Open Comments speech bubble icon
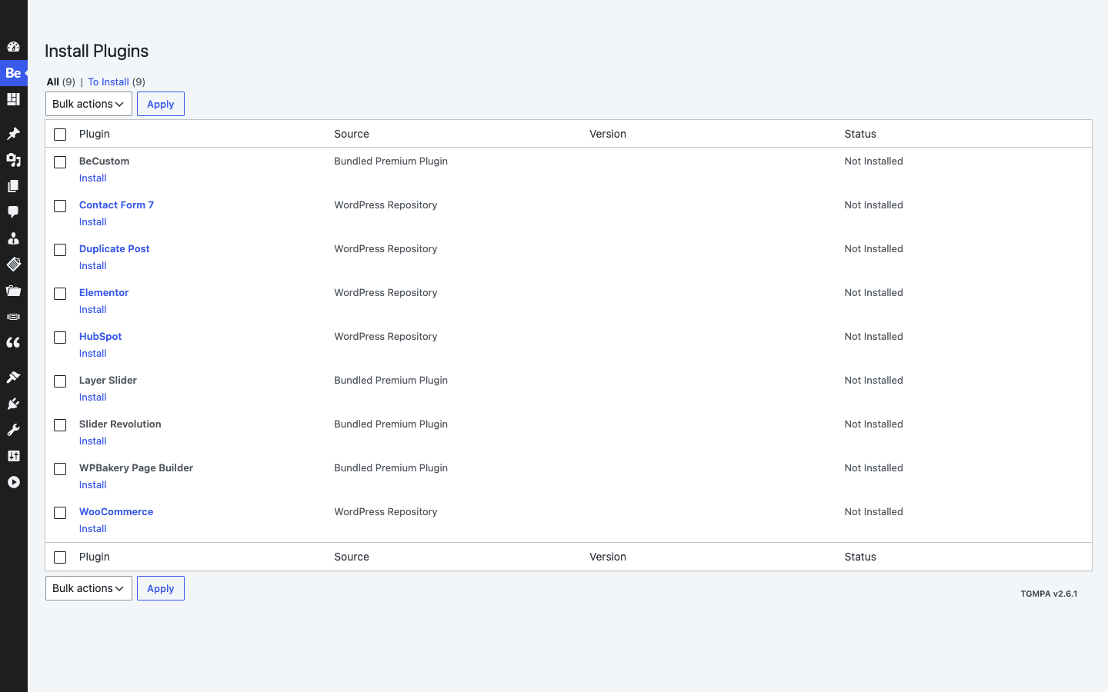 13,212
